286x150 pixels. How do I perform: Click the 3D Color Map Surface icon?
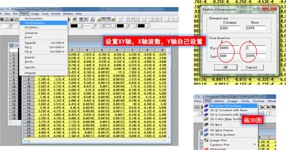[x=206, y=119]
